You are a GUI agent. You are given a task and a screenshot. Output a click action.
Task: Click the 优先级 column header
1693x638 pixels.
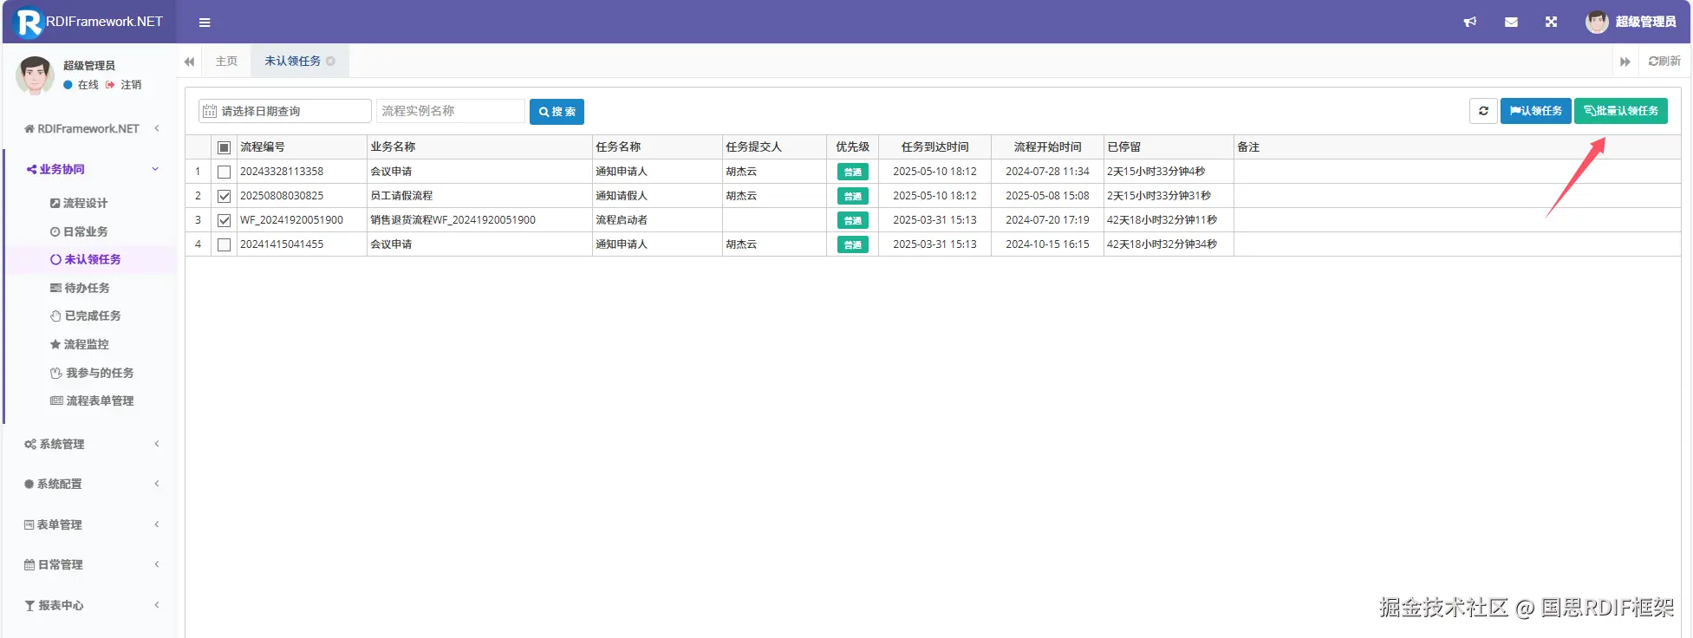point(852,147)
